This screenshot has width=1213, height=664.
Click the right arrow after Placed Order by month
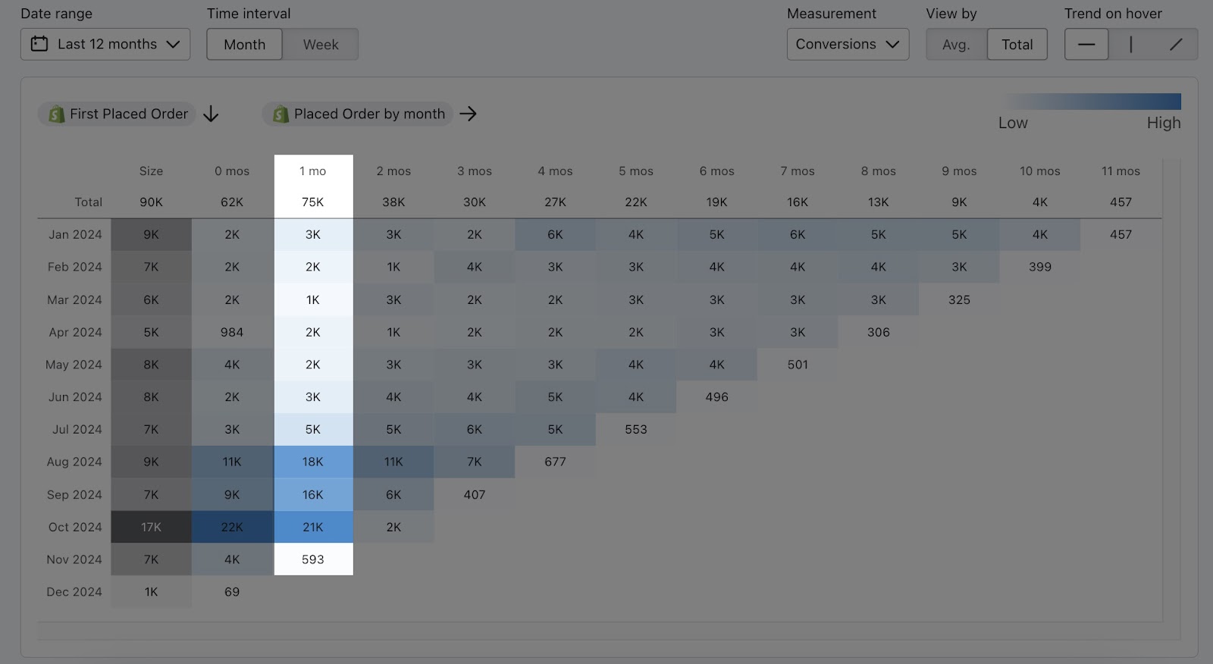tap(469, 114)
